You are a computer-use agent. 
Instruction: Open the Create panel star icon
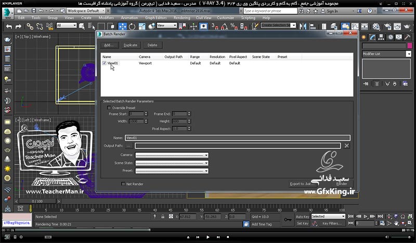click(x=363, y=37)
